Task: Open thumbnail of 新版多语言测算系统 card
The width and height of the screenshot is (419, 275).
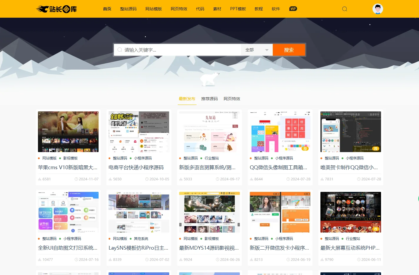Action: (x=209, y=132)
